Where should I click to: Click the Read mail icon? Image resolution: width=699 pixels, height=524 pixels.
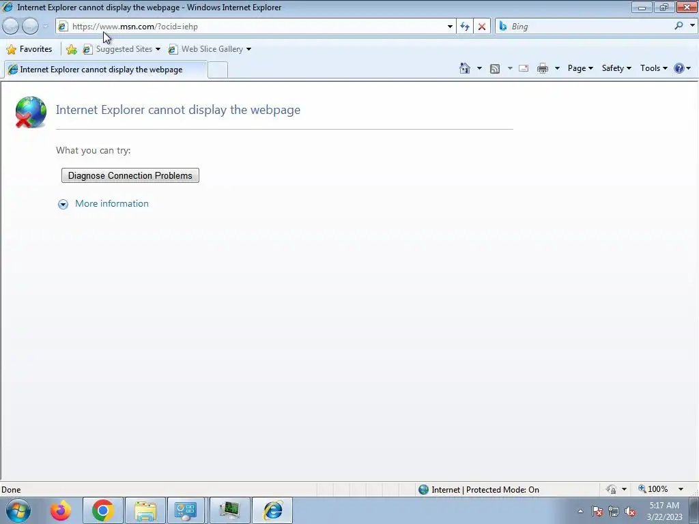(524, 68)
